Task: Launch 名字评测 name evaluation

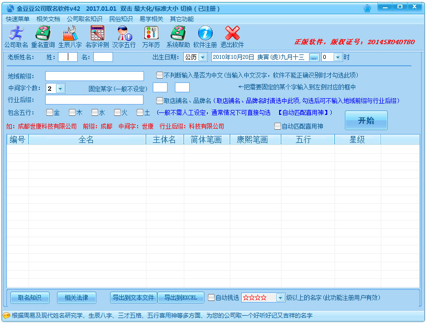Action: tap(97, 33)
